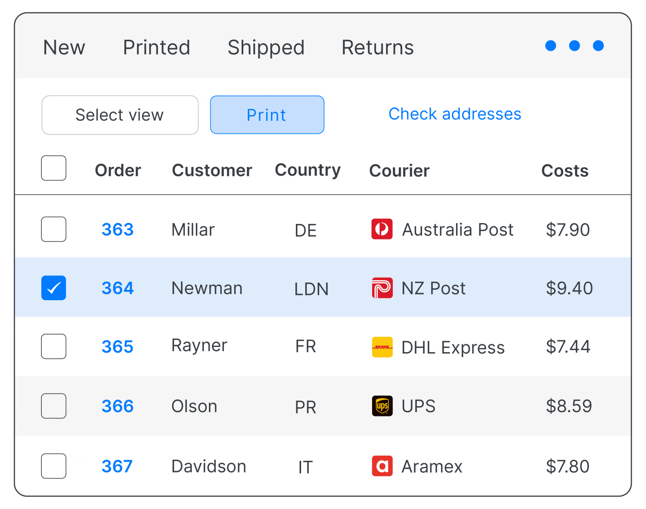Select the checkbox for Davidson's order

point(54,466)
